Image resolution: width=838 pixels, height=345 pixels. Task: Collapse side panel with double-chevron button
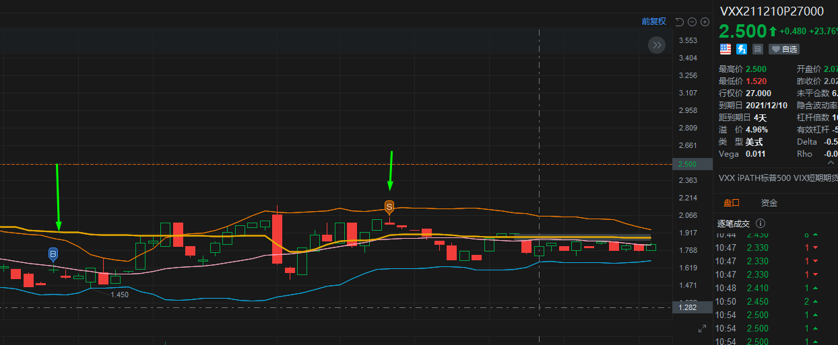click(657, 45)
